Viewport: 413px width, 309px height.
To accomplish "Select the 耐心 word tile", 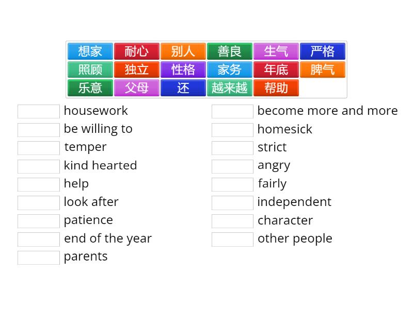I will click(x=137, y=51).
